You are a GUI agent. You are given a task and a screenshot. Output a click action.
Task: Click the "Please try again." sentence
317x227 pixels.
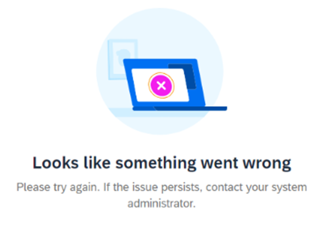tap(58, 188)
